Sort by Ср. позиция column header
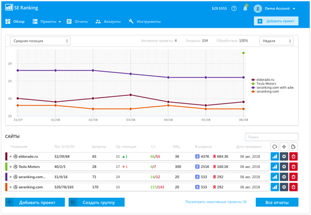 (126, 147)
